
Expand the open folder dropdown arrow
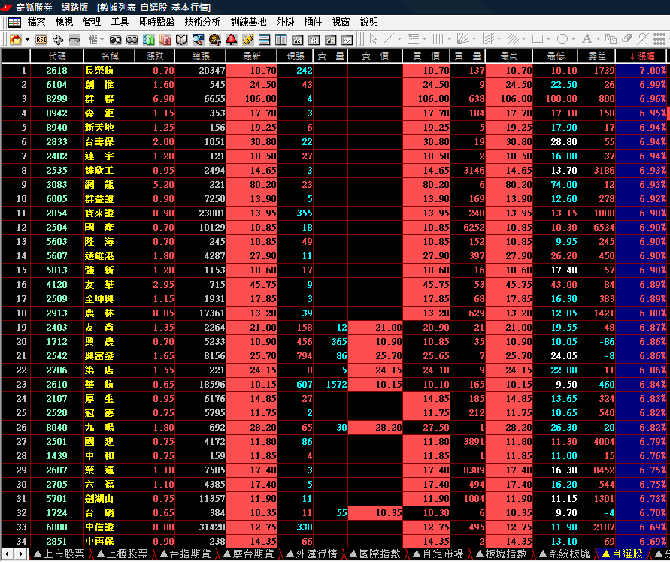(x=27, y=40)
